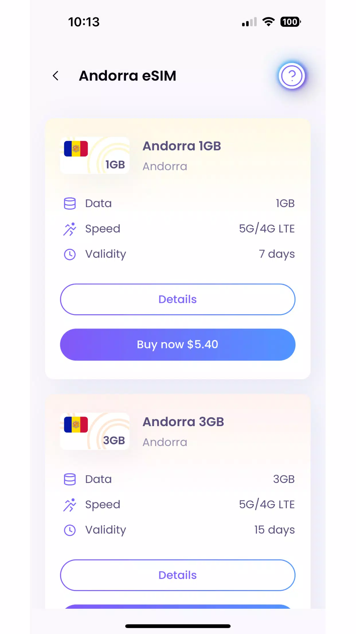Click Speed icon in 3GB plan
The width and height of the screenshot is (356, 634).
[70, 505]
